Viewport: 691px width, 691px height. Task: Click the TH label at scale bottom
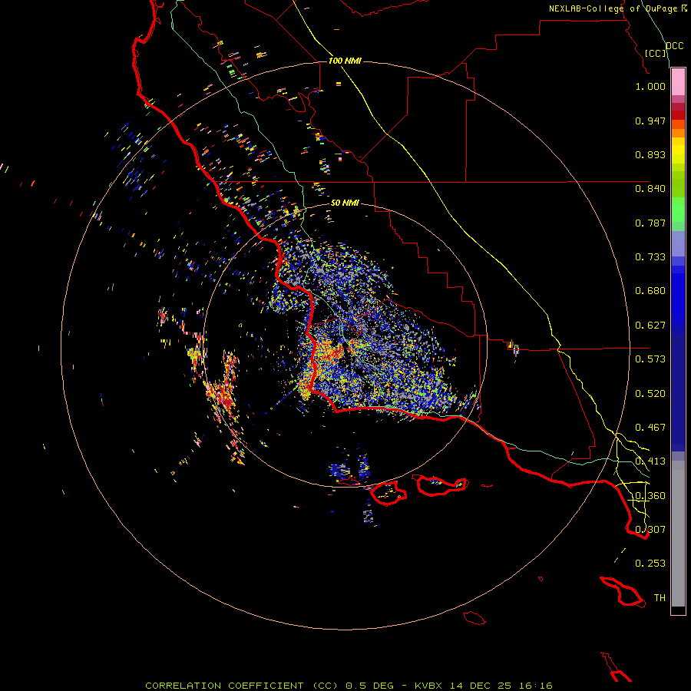tap(660, 598)
